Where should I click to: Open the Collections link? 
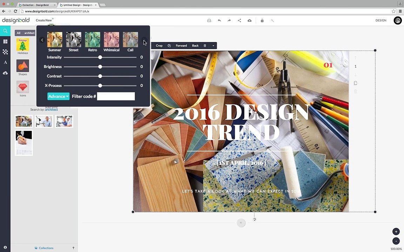pyautogui.click(x=44, y=248)
